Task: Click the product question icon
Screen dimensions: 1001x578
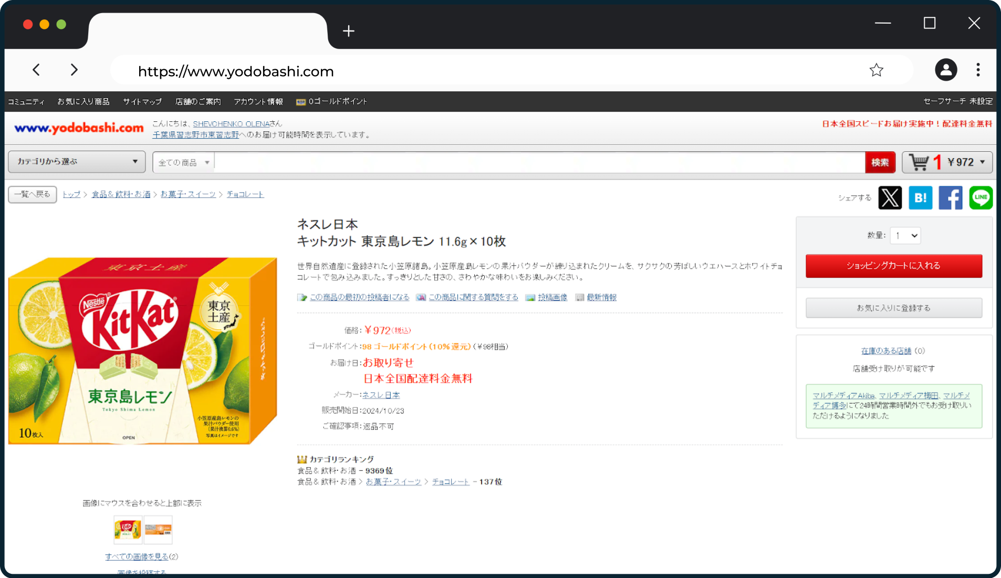Action: [421, 298]
